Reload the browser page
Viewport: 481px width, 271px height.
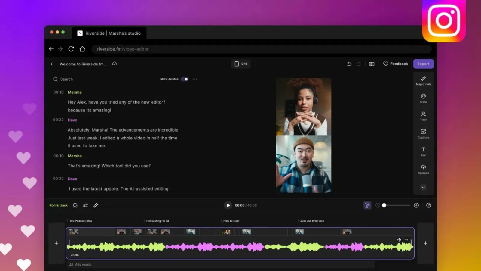71,49
